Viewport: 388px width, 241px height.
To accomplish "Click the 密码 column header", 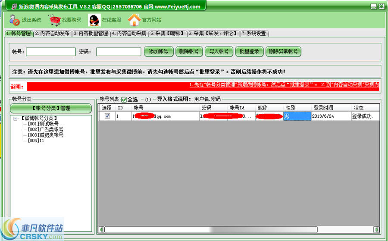I will [213, 108].
